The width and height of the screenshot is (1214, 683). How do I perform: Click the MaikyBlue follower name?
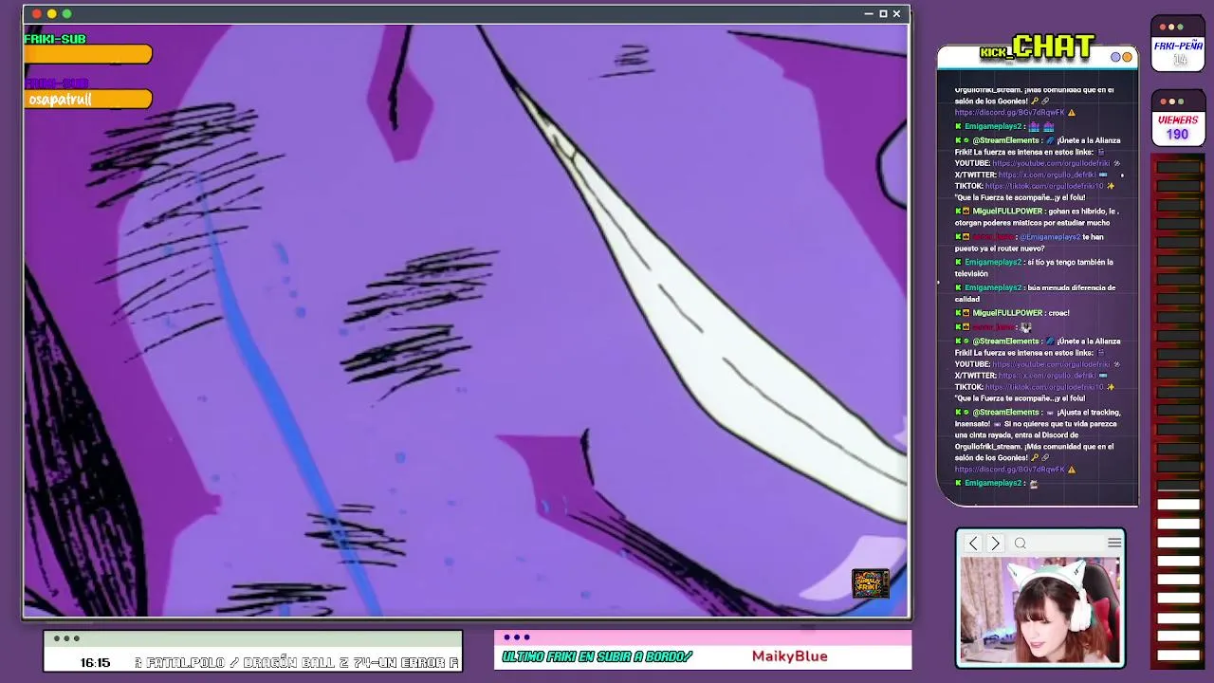coord(789,656)
